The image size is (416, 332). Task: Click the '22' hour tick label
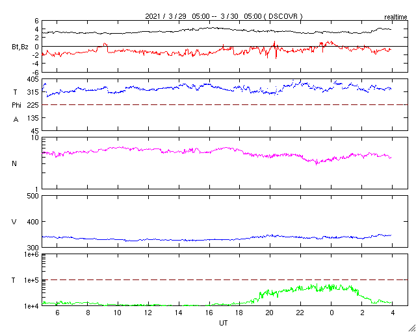[300, 313]
